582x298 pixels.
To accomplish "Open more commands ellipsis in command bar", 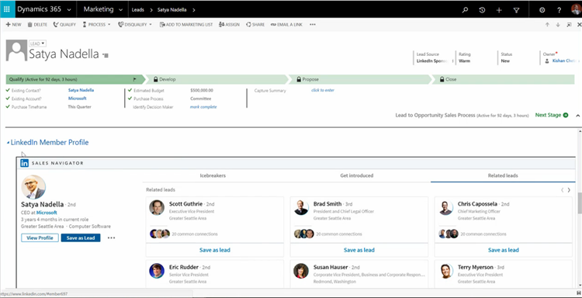I will [313, 25].
